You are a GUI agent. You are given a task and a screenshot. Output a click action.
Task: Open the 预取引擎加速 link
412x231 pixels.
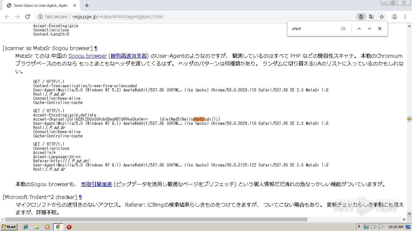[x=97, y=184]
